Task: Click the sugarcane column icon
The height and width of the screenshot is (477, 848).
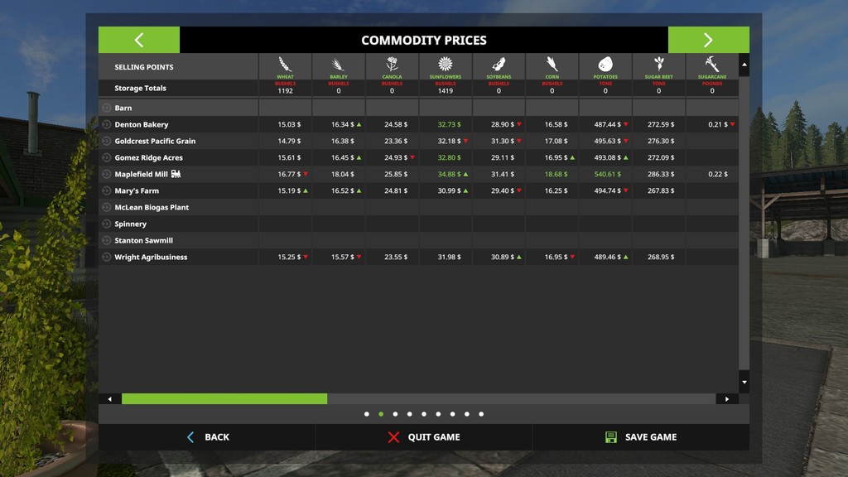Action: click(711, 65)
